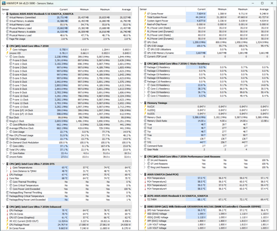The height and width of the screenshot is (231, 277).
Task: Click the clock icon beside Bus Clock
Action: click(x=7, y=117)
